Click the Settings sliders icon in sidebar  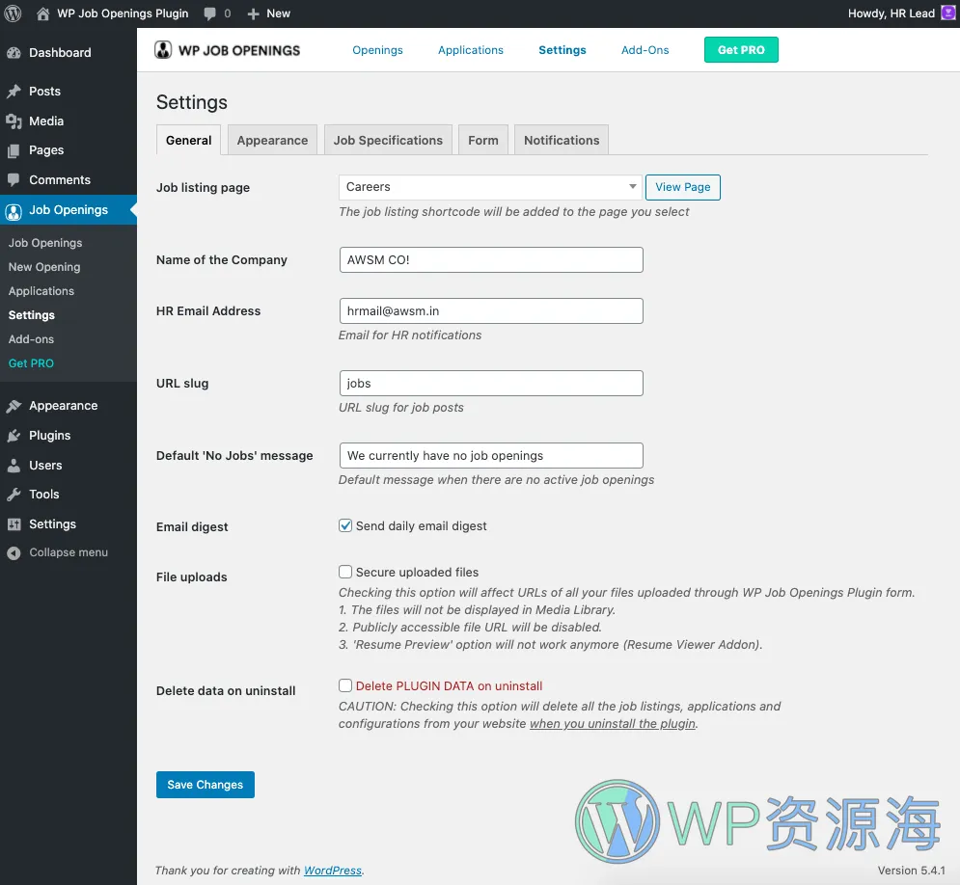tap(14, 524)
